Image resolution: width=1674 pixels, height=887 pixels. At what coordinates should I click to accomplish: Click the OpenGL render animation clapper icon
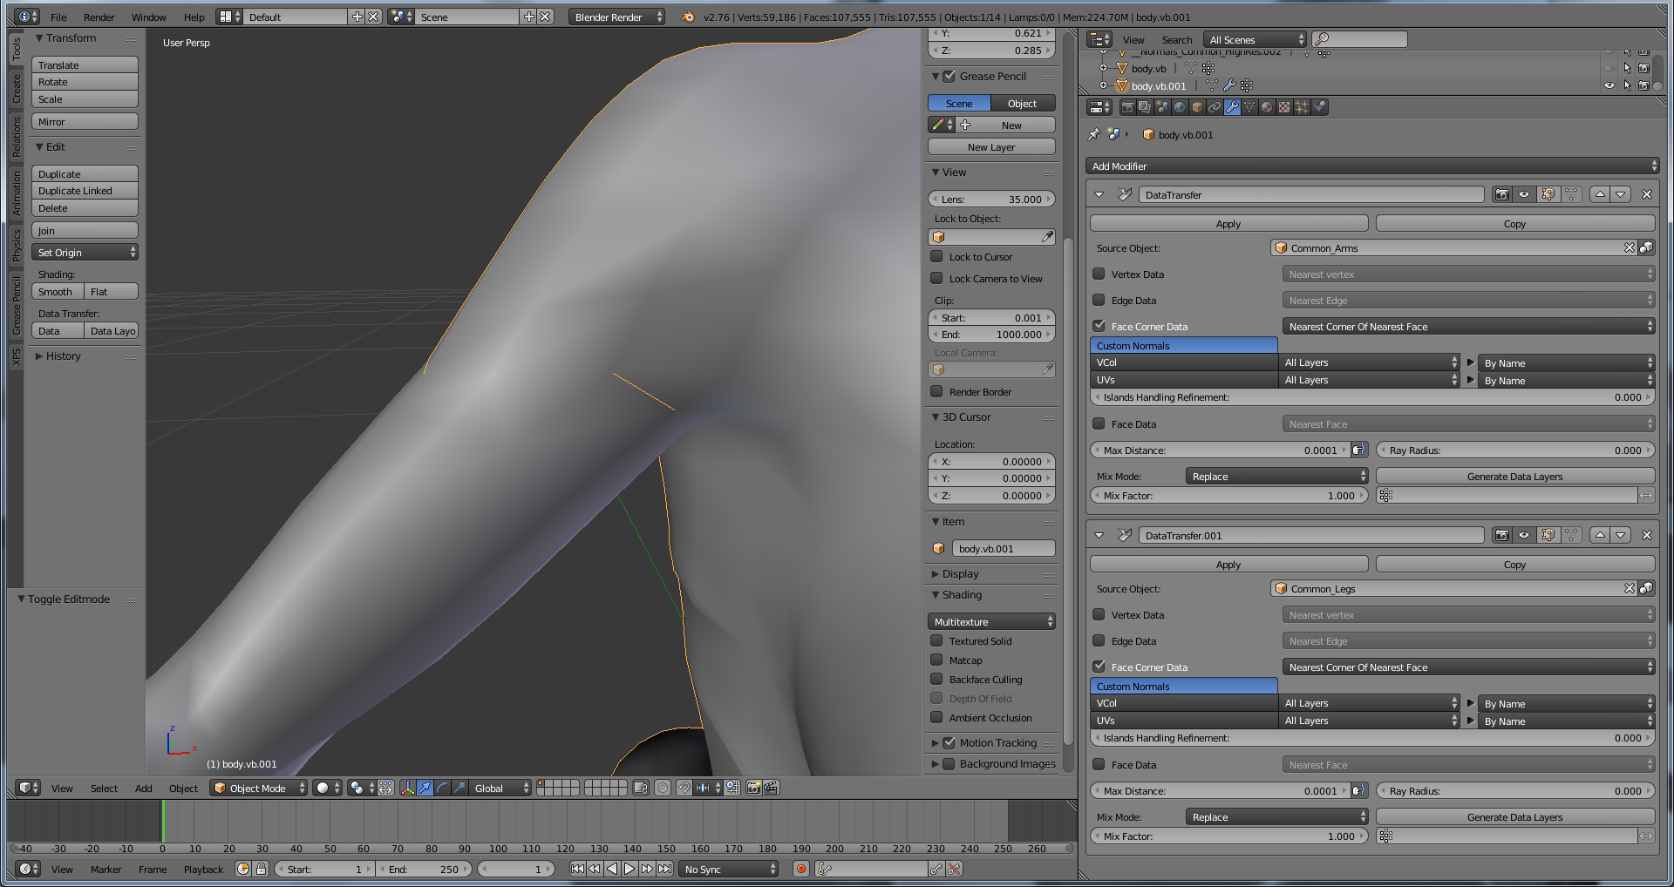771,788
